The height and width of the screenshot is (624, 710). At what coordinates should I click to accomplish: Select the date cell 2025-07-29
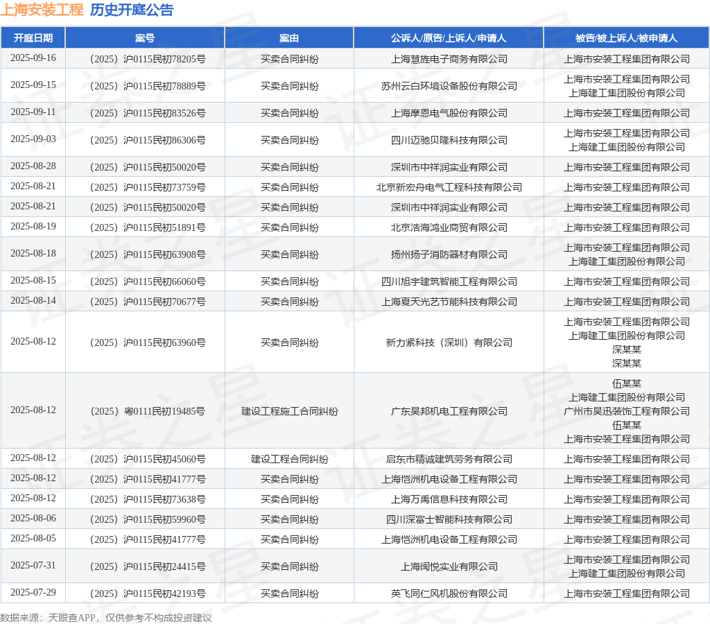(x=33, y=592)
